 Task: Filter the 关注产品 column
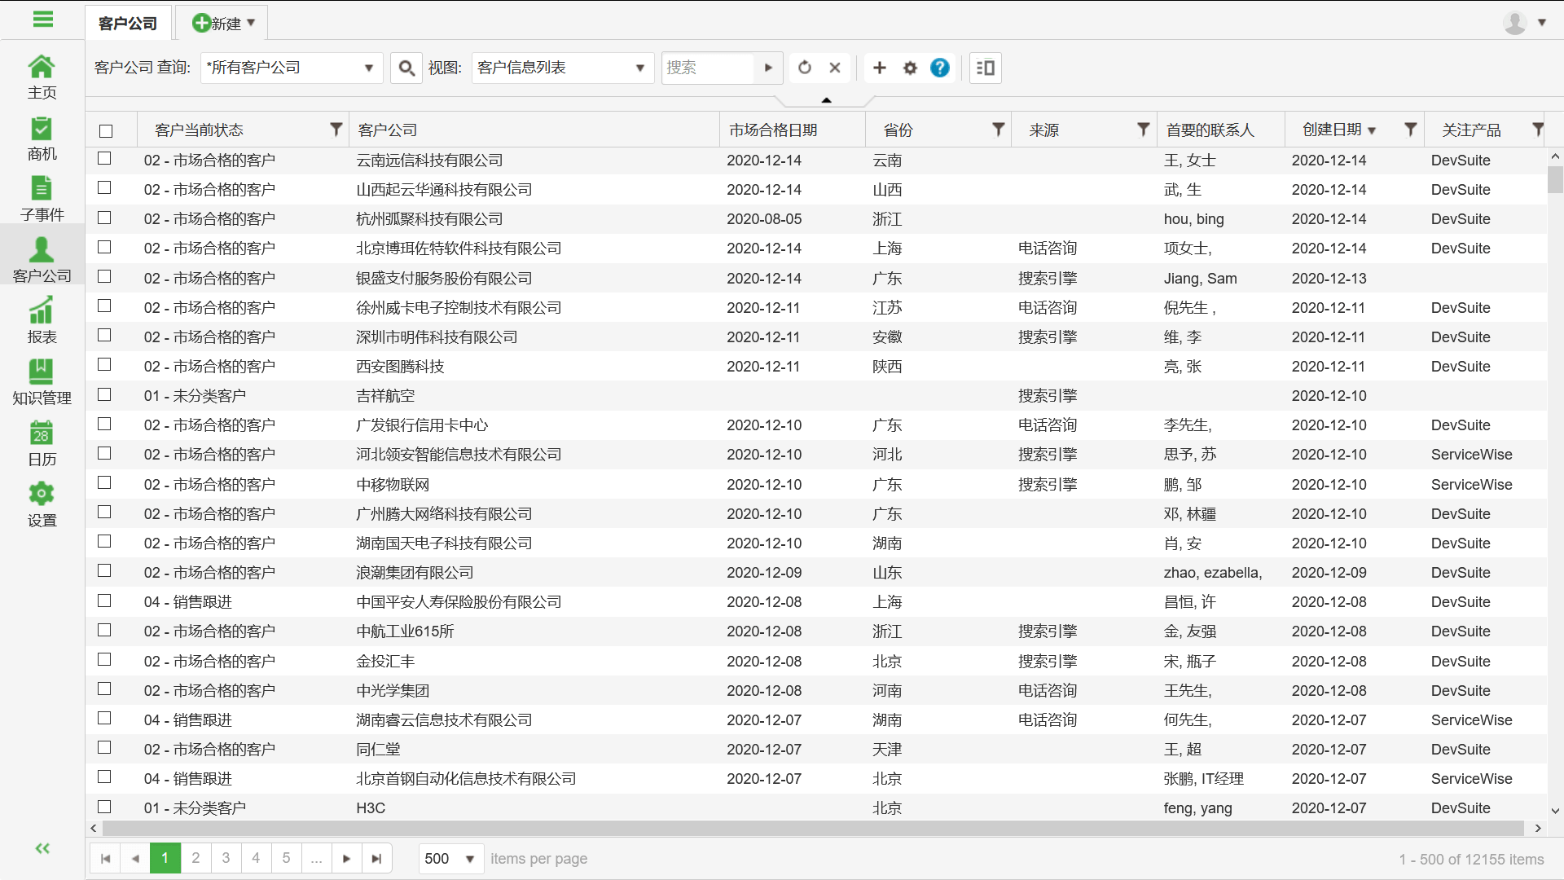[x=1538, y=130]
